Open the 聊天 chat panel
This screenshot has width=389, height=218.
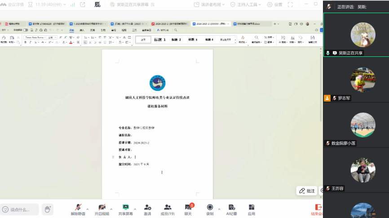(188, 209)
